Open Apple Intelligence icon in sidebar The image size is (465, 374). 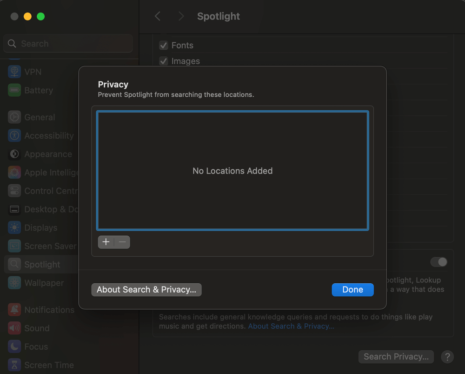coord(14,172)
